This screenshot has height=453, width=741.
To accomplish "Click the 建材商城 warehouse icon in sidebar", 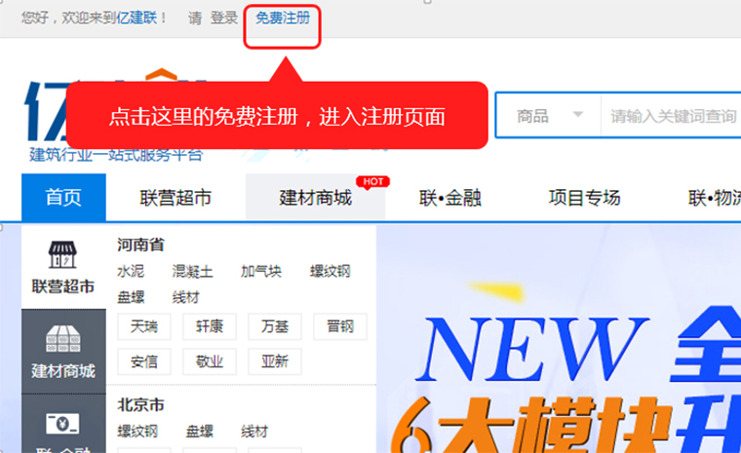I will click(63, 340).
